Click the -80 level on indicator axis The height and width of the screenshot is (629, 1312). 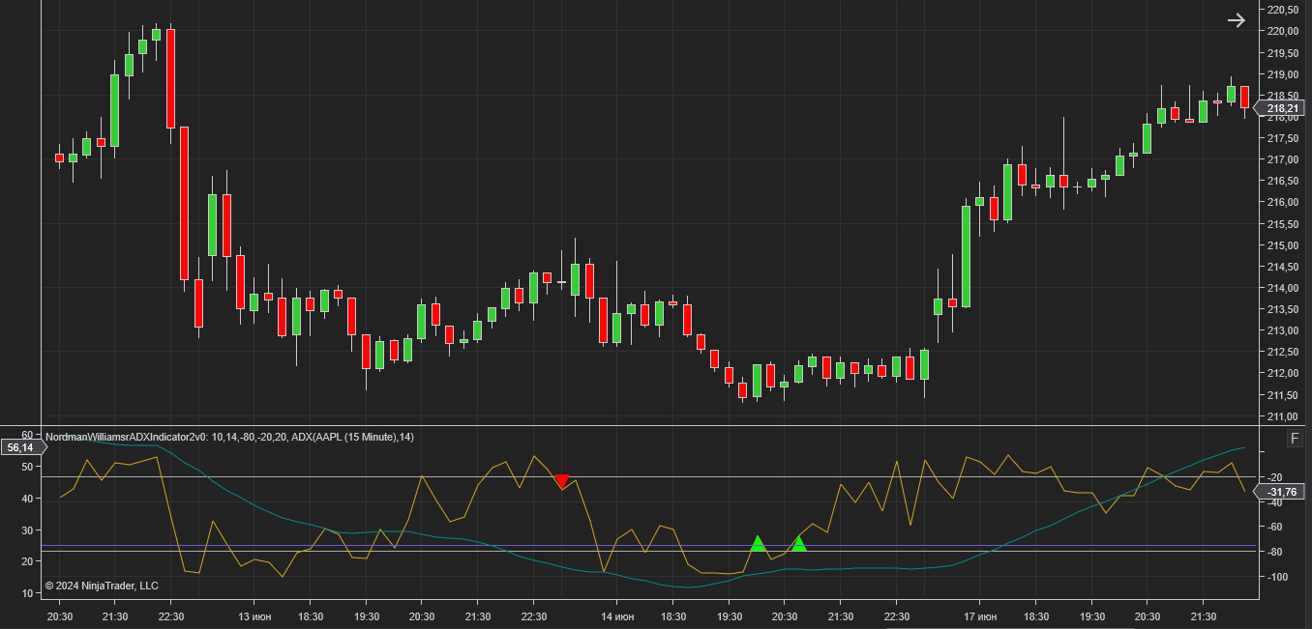point(1273,552)
